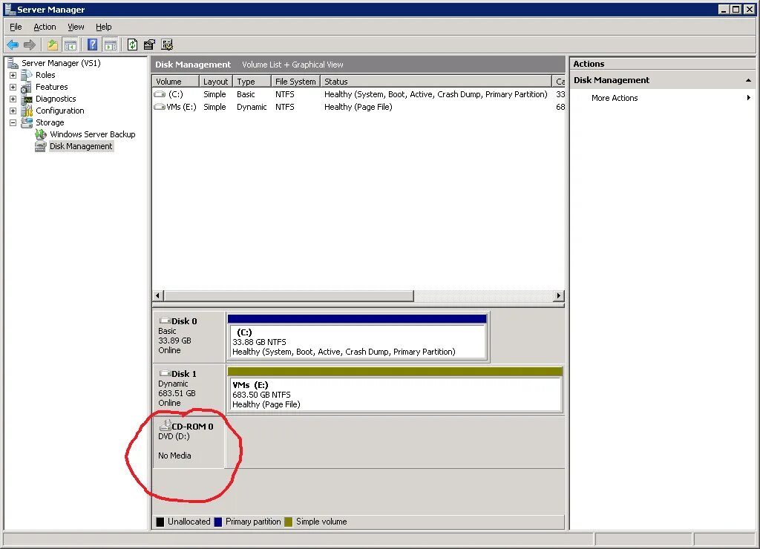Collapse the Storage tree node
This screenshot has width=760, height=549.
[13, 123]
